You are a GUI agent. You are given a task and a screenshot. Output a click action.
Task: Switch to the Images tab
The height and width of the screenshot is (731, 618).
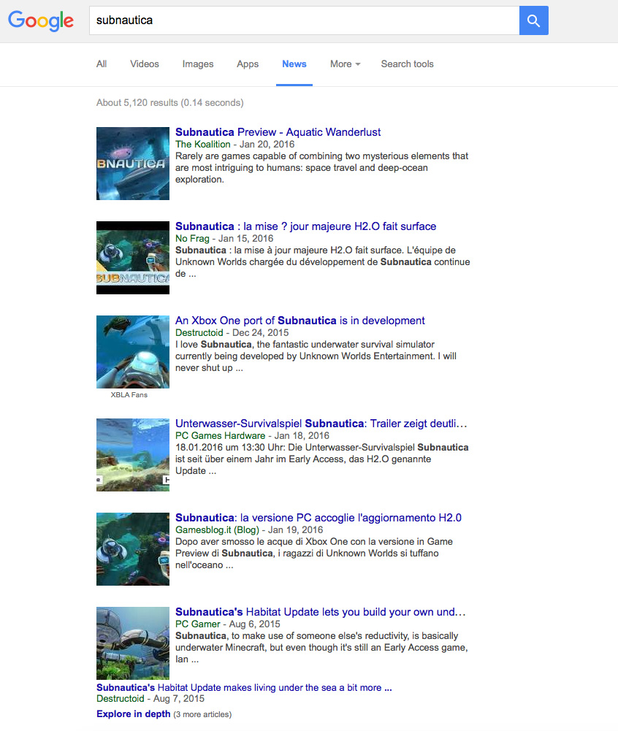pyautogui.click(x=198, y=64)
